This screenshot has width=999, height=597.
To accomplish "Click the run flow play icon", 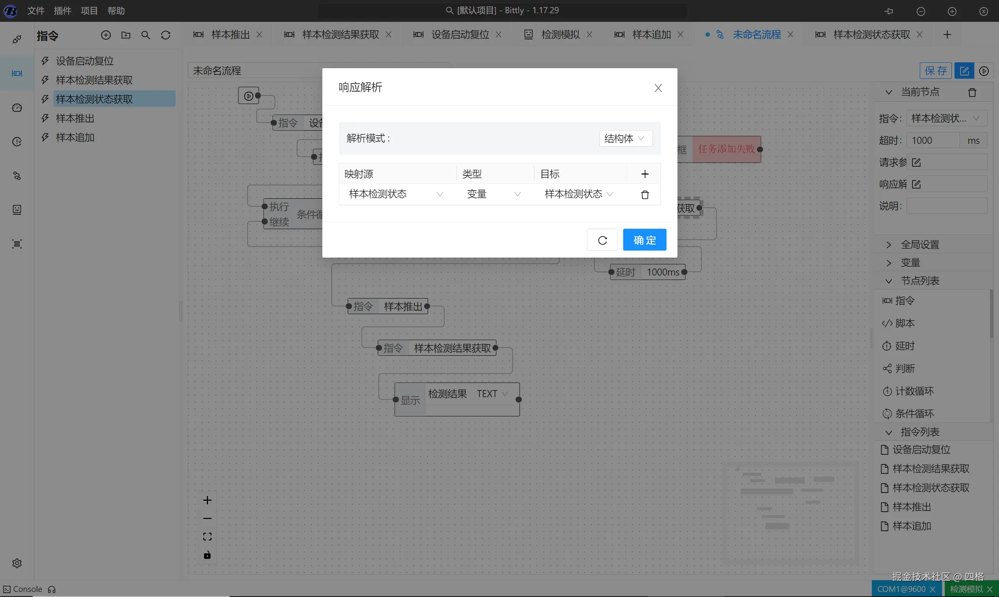I will point(984,71).
